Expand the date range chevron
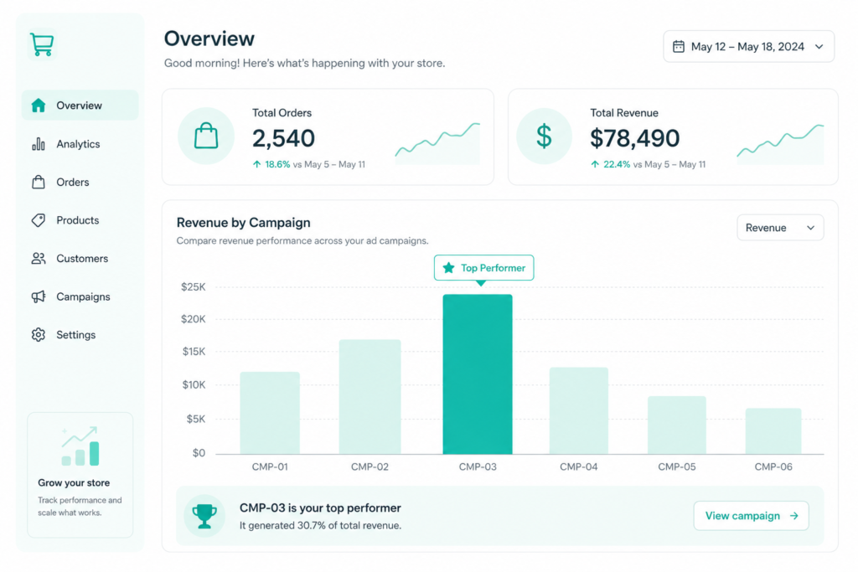This screenshot has height=572, width=858. coord(819,47)
